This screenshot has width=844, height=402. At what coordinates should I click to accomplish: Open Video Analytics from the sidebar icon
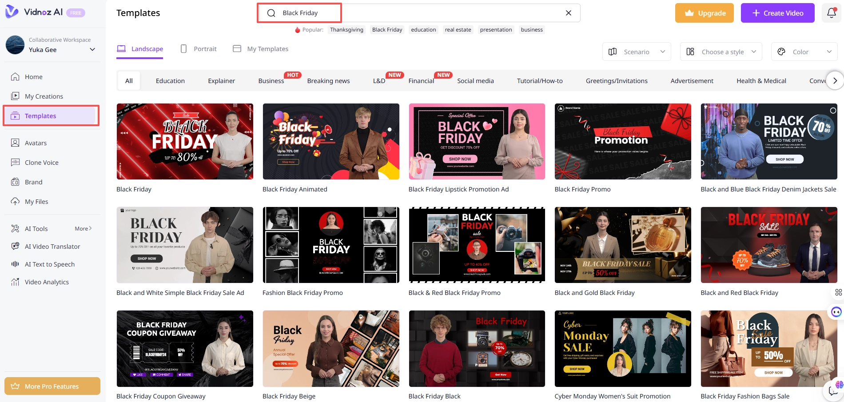pyautogui.click(x=16, y=282)
